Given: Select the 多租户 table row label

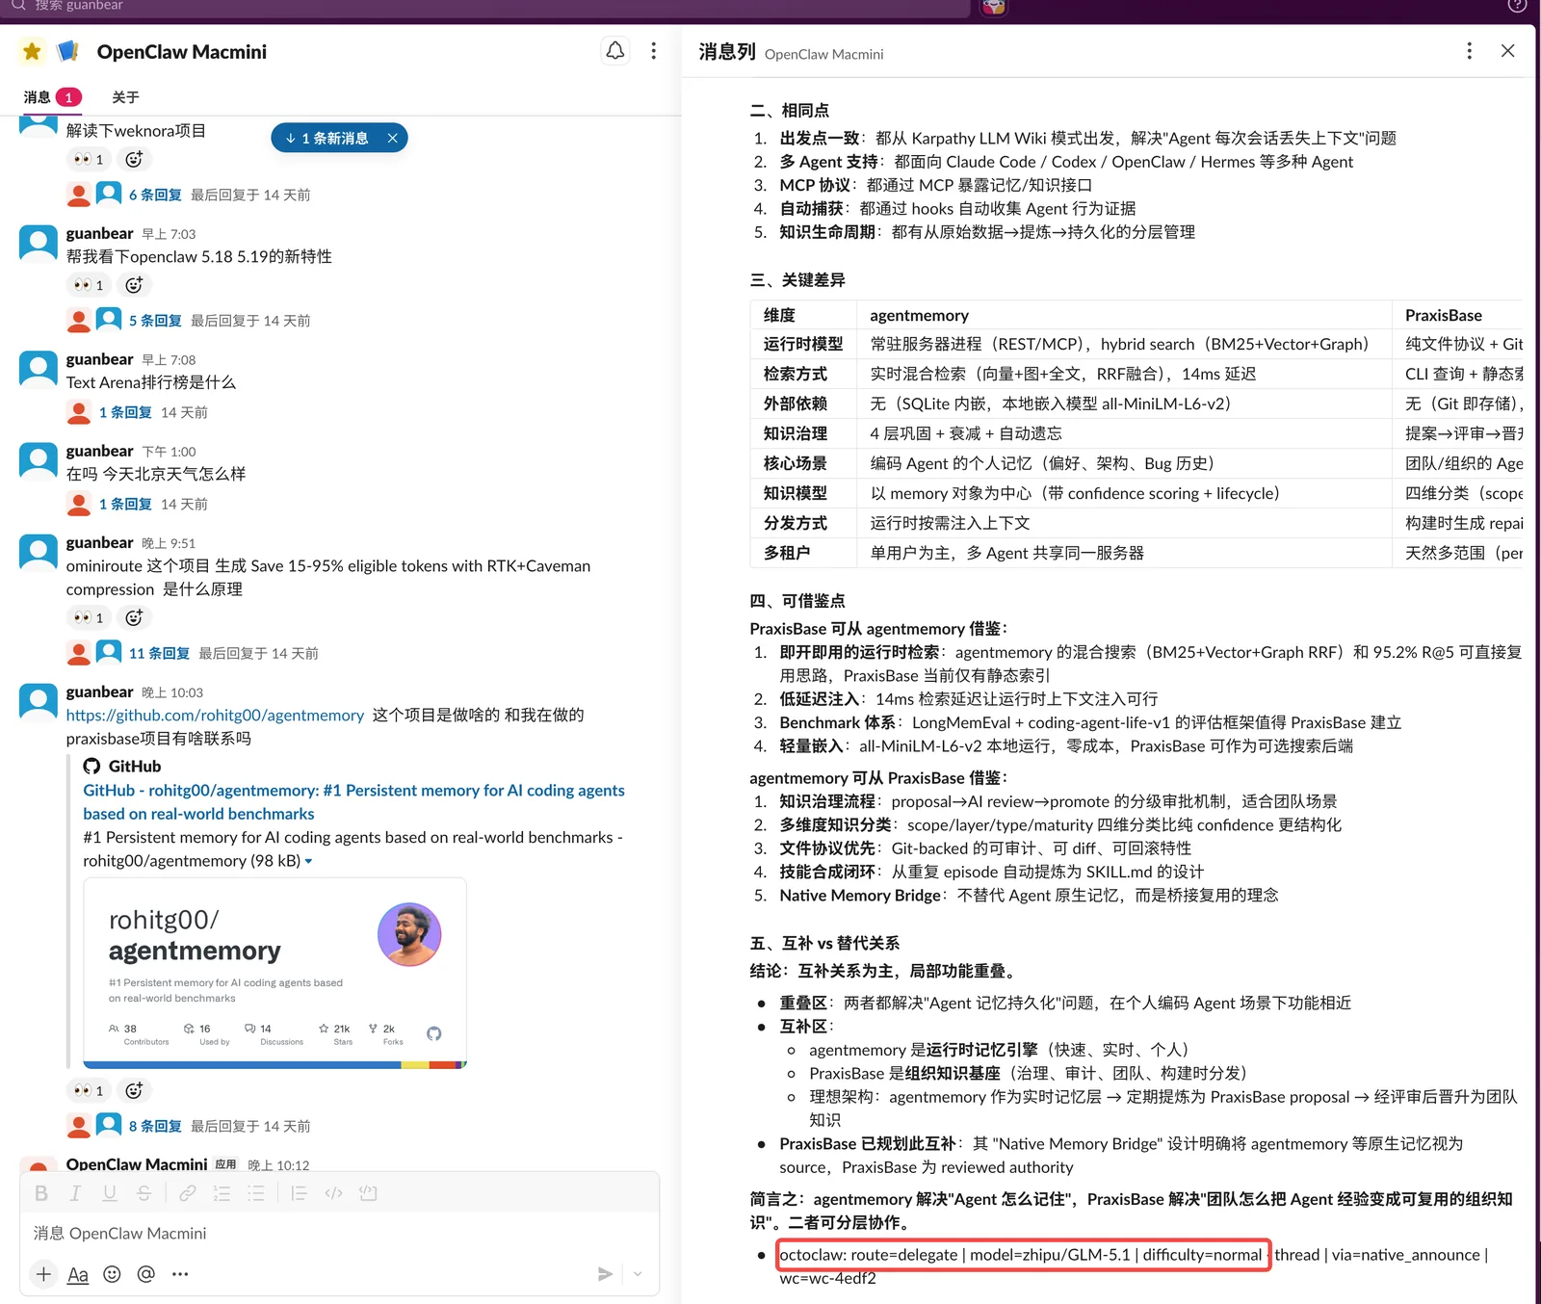Looking at the screenshot, I should [x=787, y=553].
